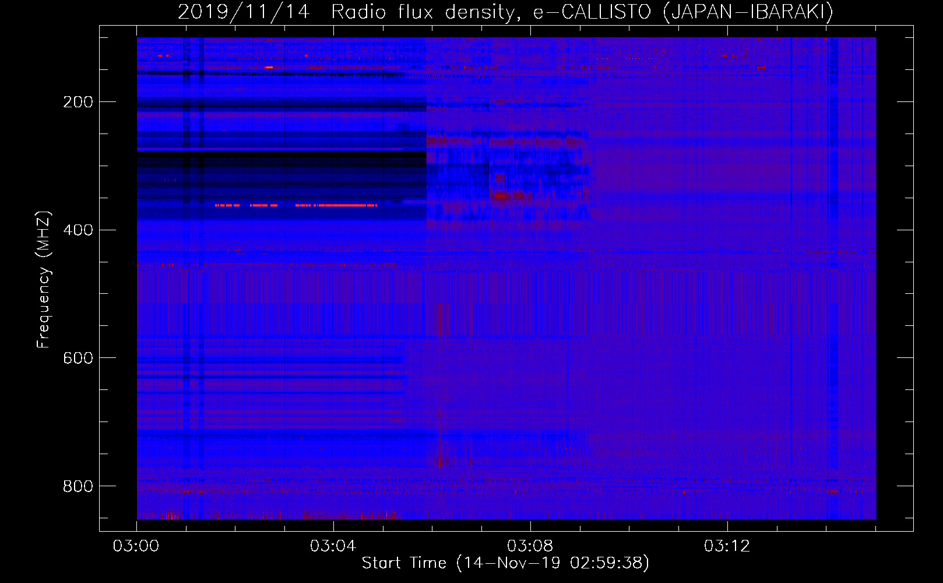The width and height of the screenshot is (943, 583).
Task: Click the 03:12 time tick label
Action: (x=727, y=546)
